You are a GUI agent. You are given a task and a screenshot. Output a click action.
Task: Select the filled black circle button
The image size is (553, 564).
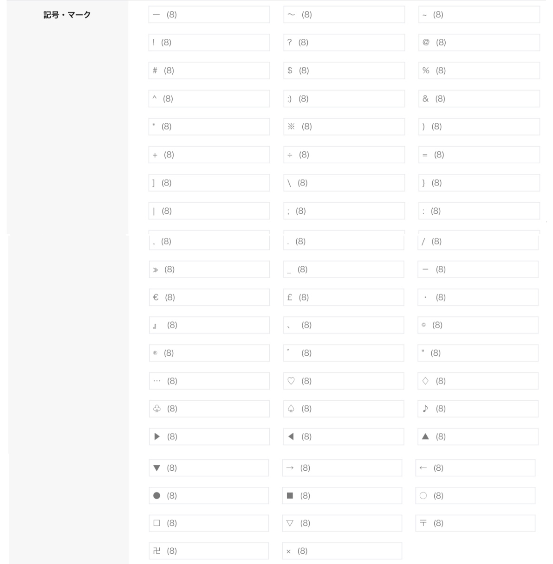pos(208,496)
